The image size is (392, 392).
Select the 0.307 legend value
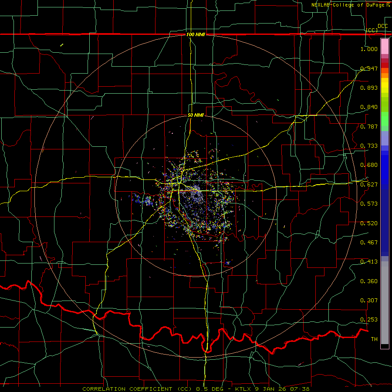(369, 300)
